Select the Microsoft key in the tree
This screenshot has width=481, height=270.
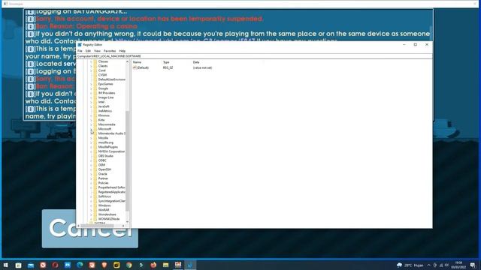click(104, 129)
